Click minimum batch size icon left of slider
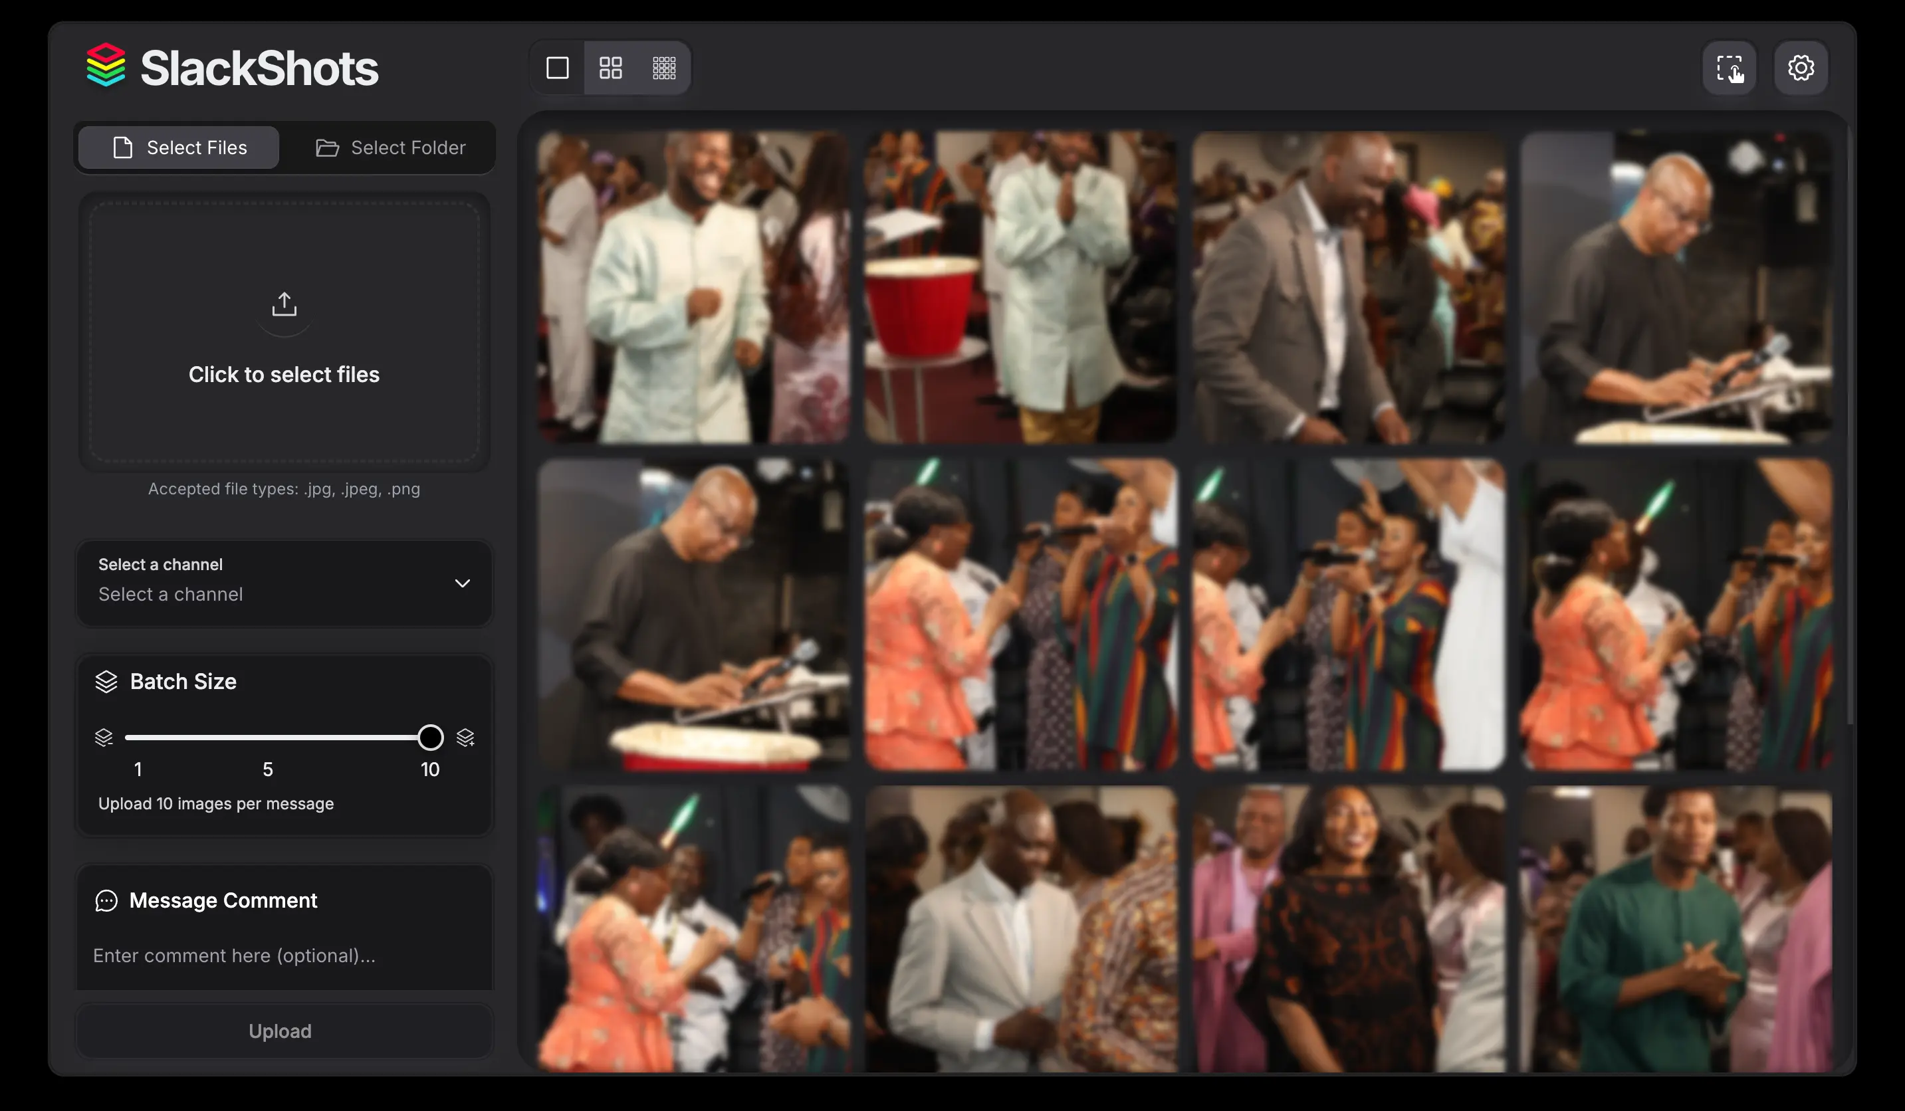Screen dimensions: 1905x1111 point(104,737)
